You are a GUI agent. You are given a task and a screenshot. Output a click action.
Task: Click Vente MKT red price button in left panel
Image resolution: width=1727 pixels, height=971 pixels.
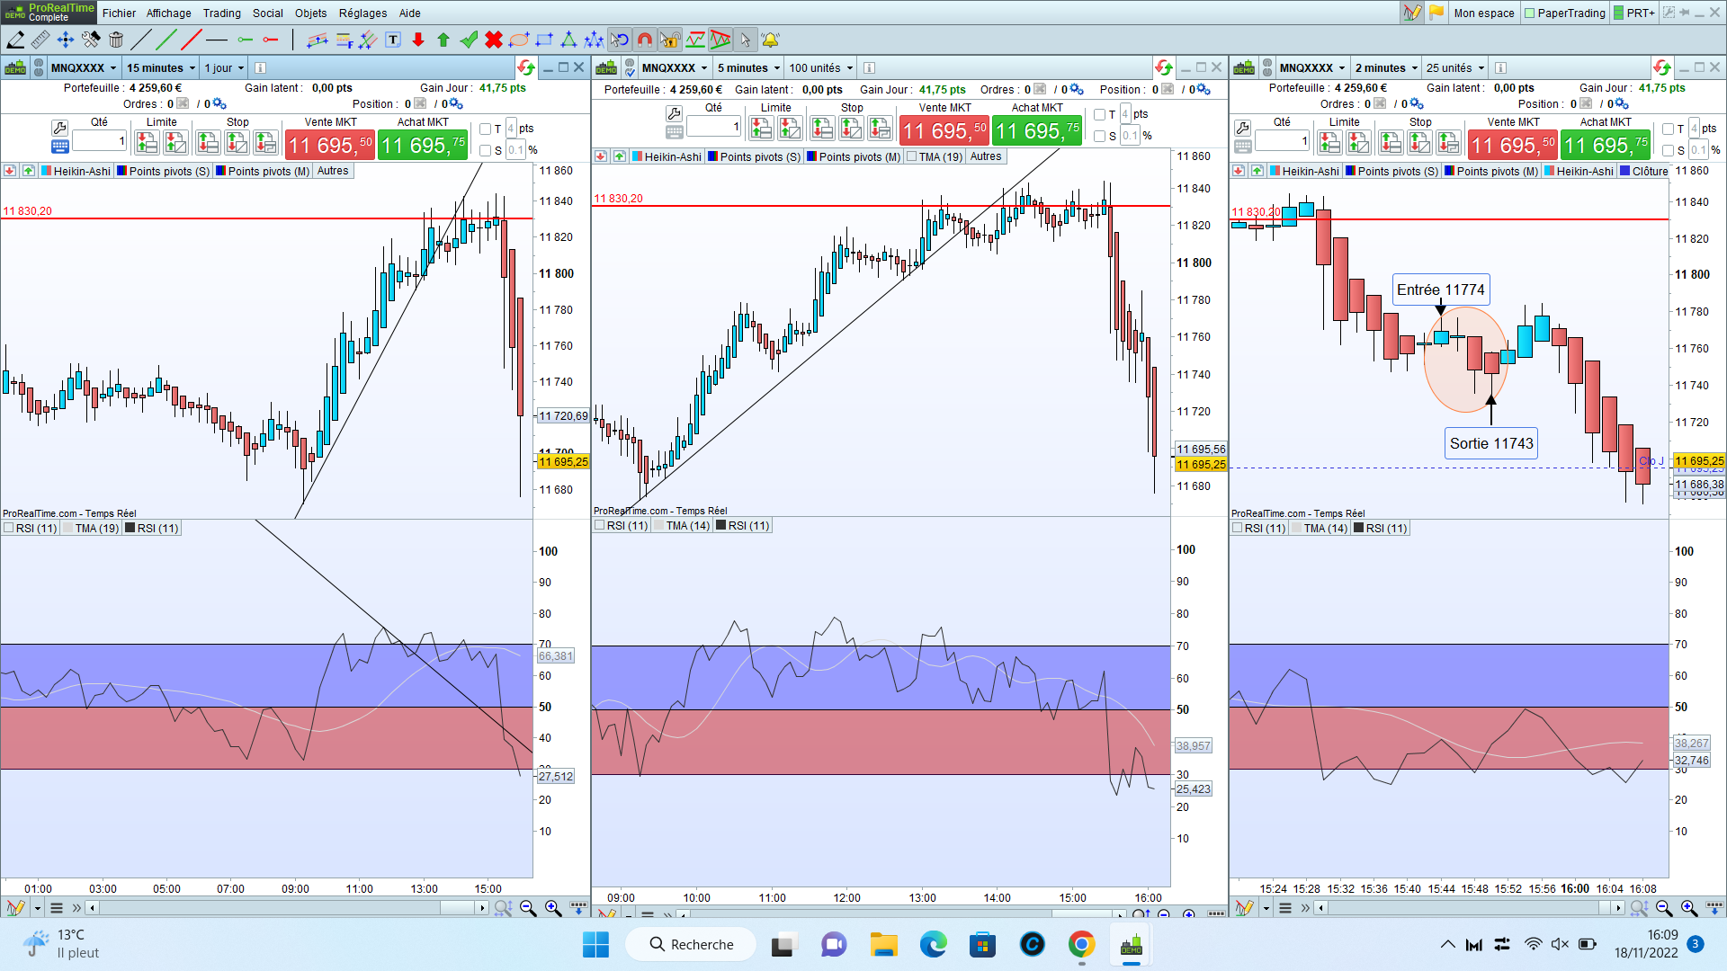tap(330, 145)
